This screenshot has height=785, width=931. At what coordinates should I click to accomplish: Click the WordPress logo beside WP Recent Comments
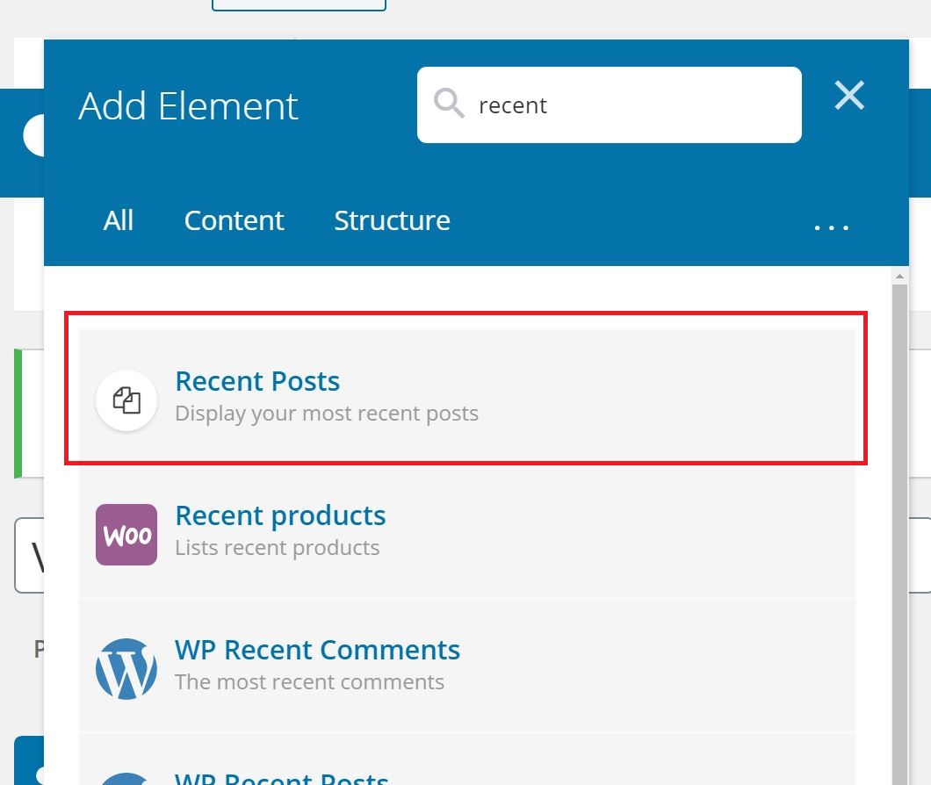point(126,668)
